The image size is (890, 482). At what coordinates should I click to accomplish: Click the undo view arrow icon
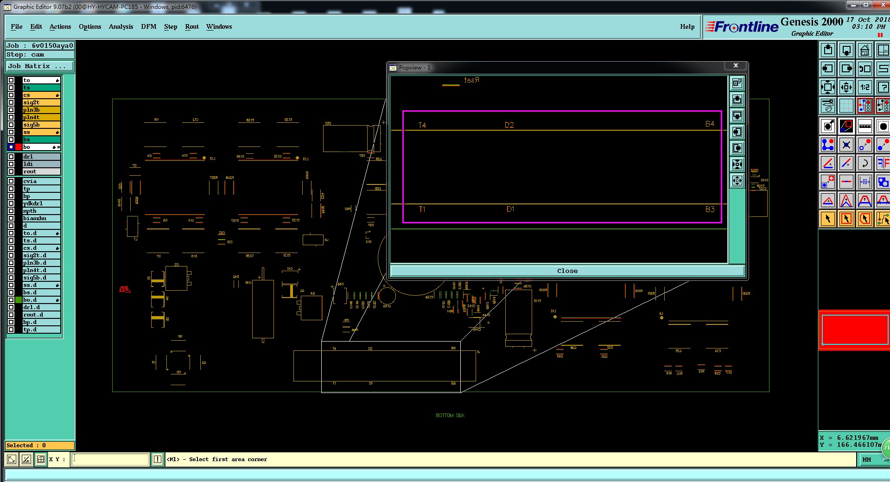point(865,69)
